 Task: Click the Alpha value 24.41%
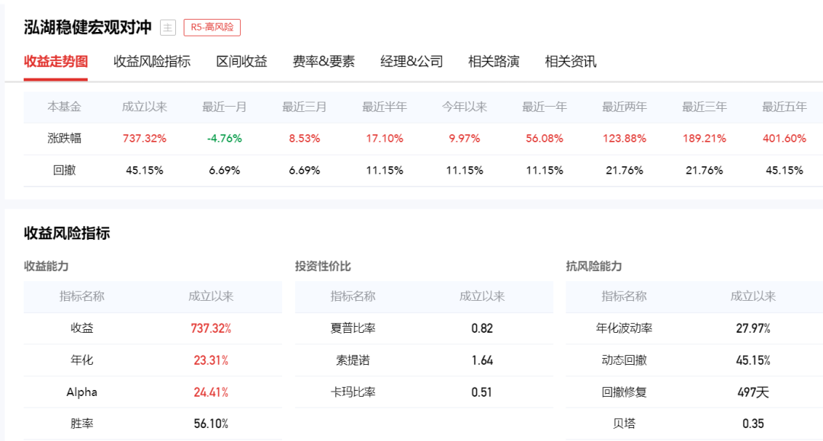pyautogui.click(x=211, y=392)
